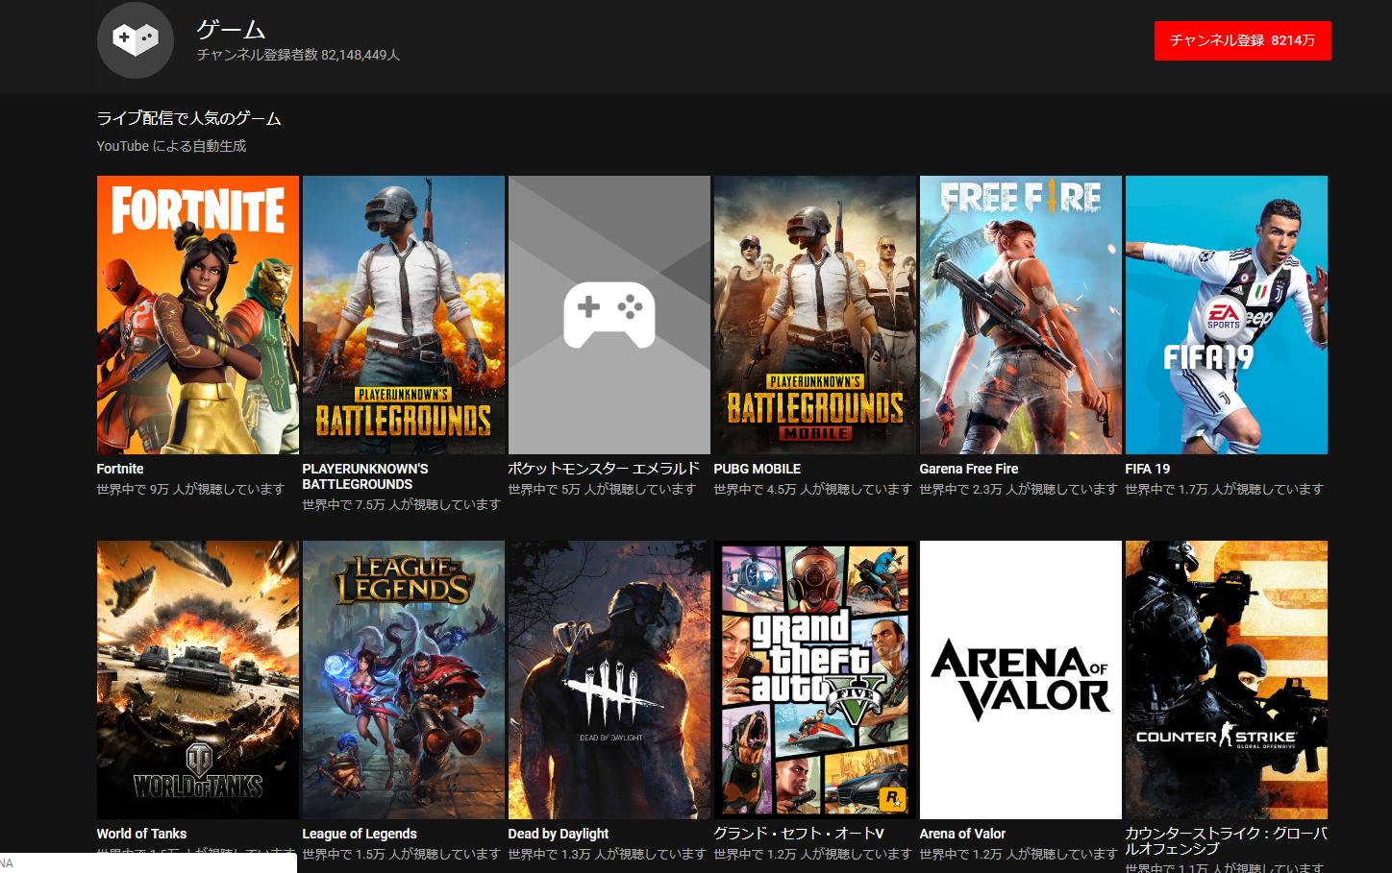Open the FIFA 19 cover thumbnail

(1227, 315)
